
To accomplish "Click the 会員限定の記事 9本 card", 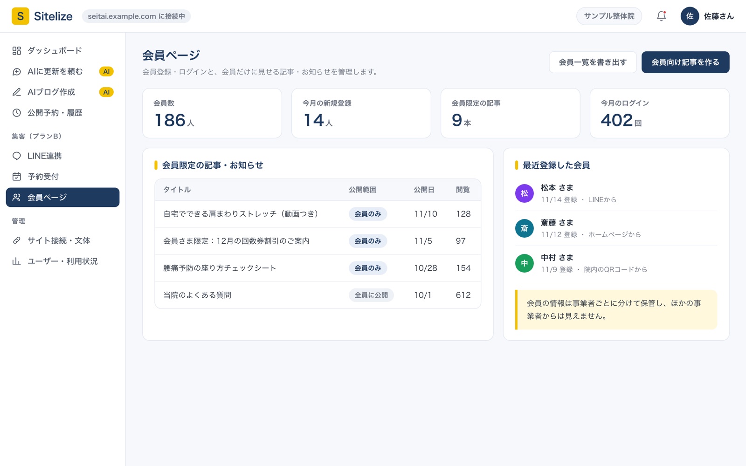I will 511,113.
